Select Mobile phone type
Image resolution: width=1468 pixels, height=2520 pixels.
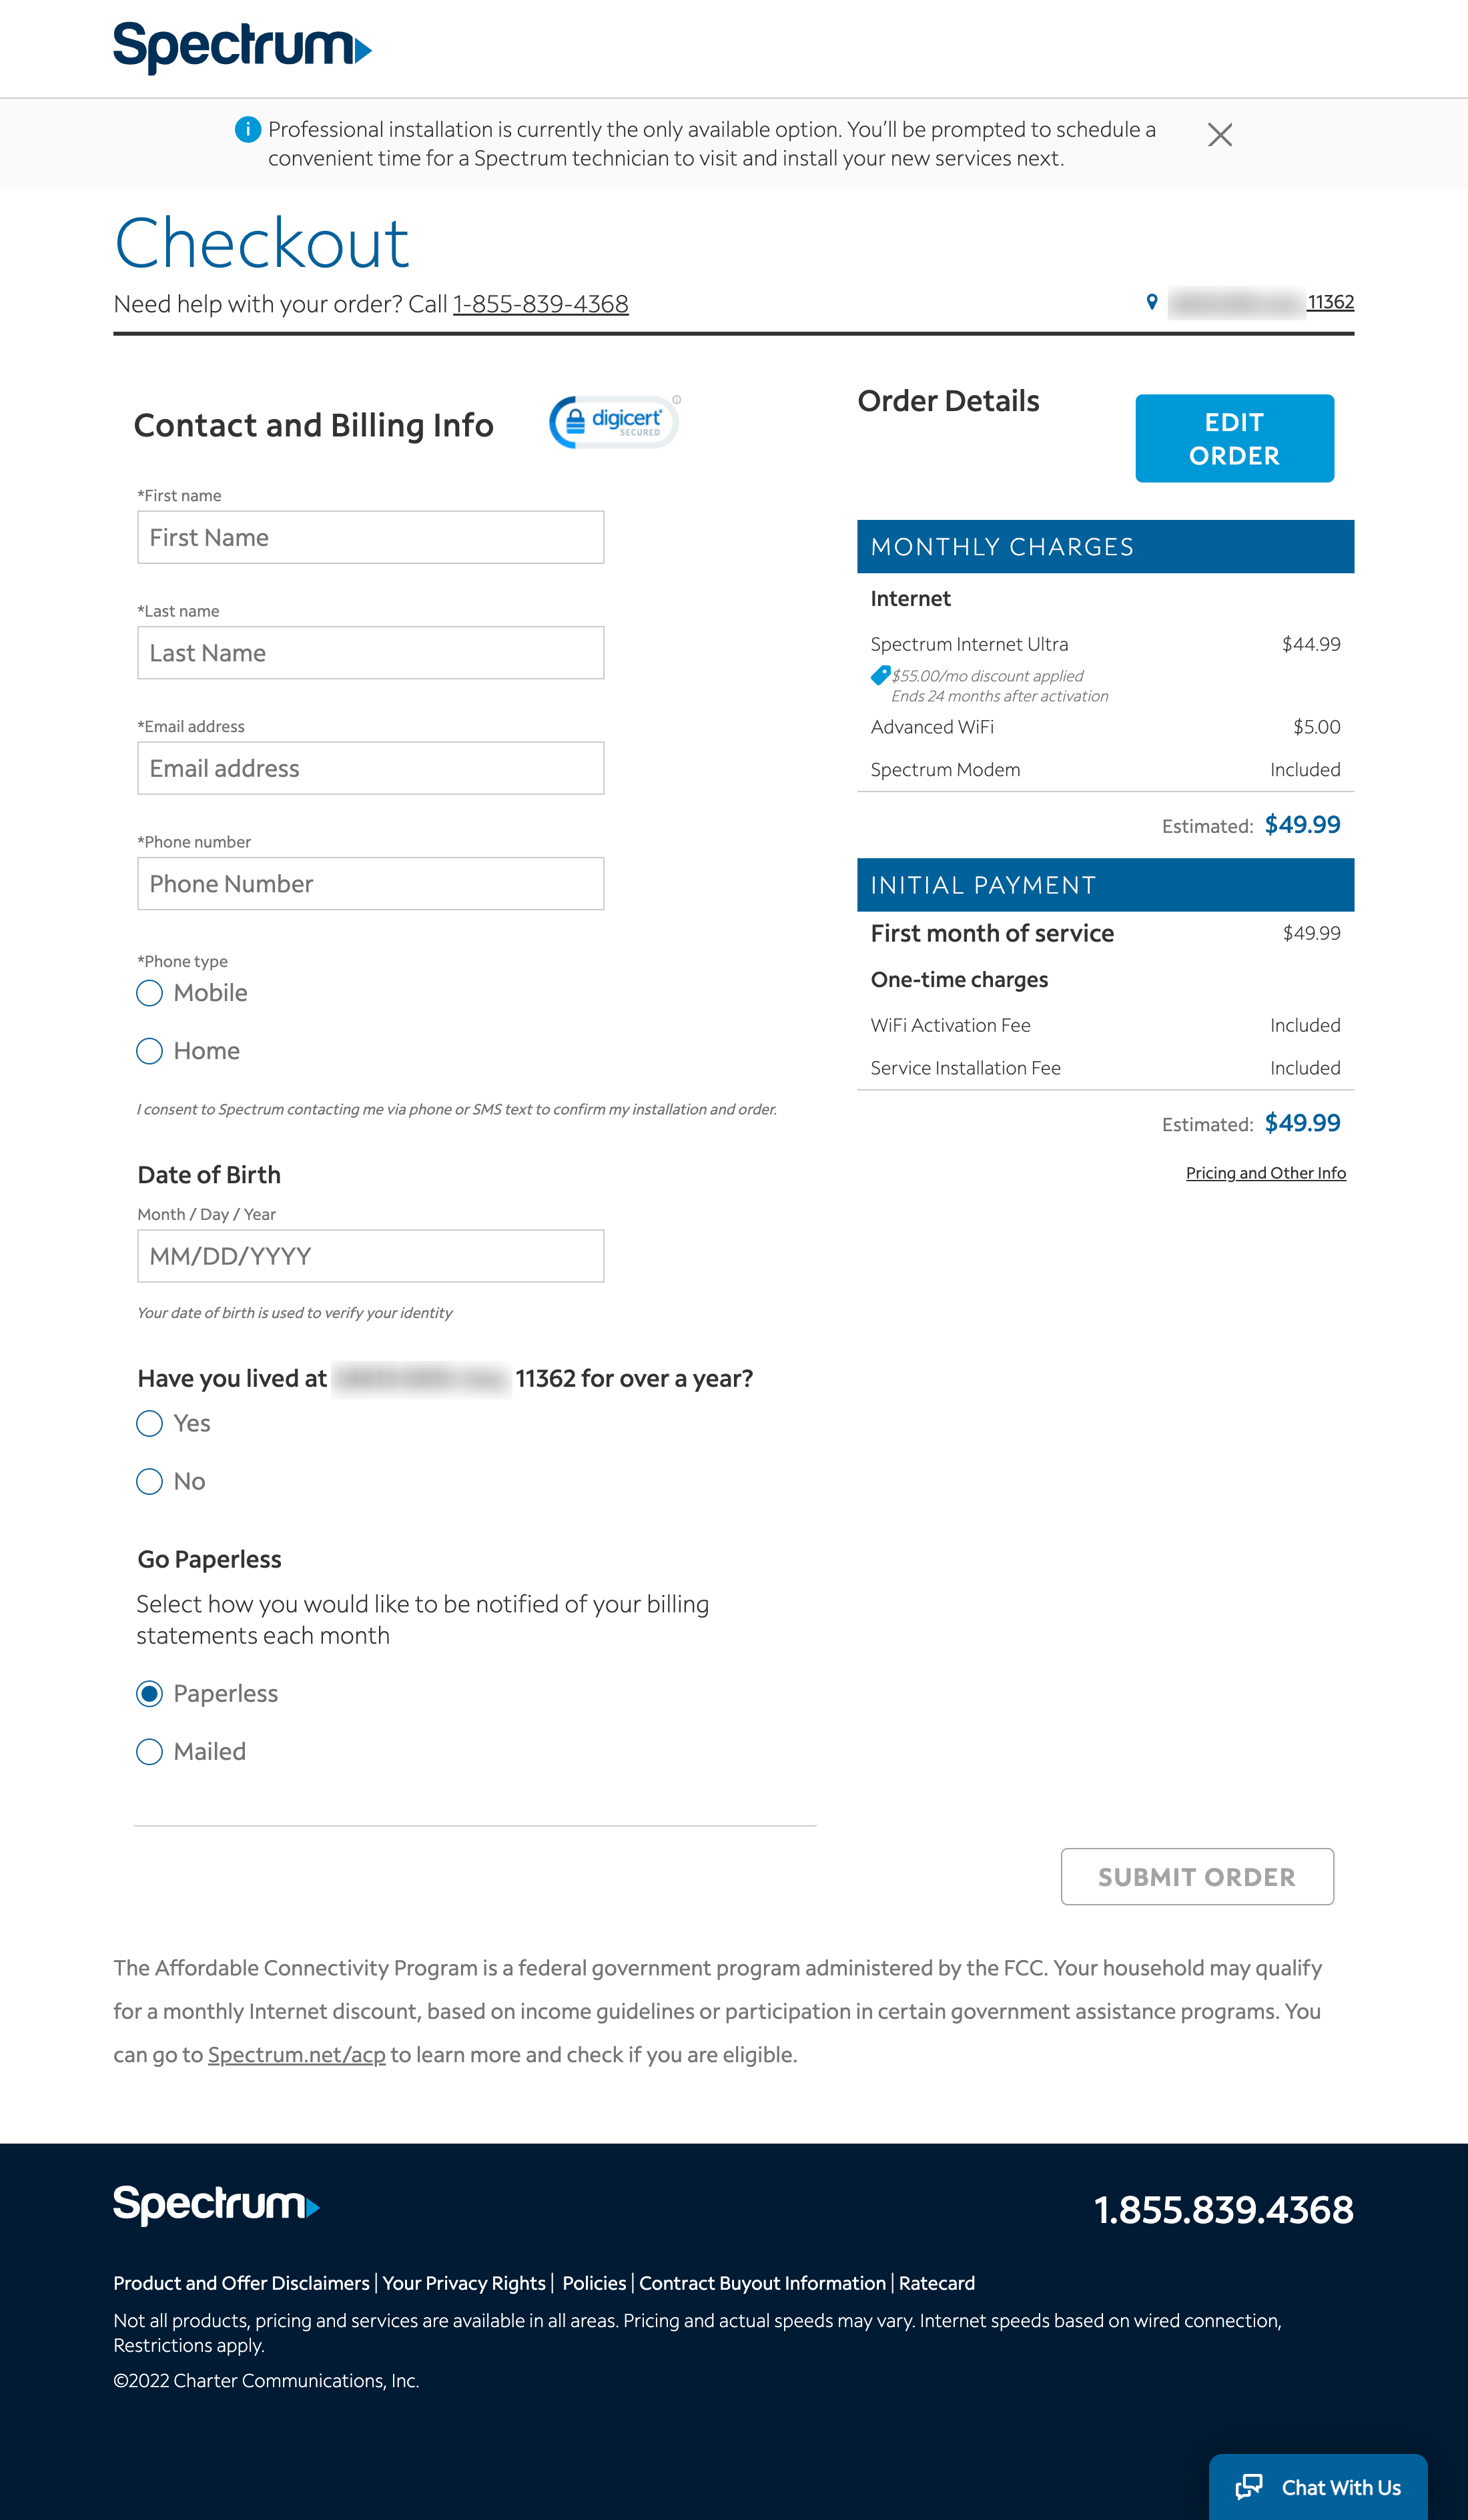pyautogui.click(x=150, y=993)
